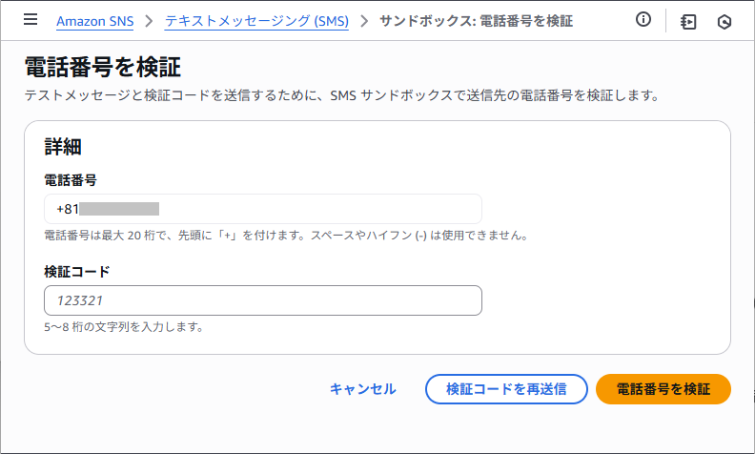Click the 5〜8 桁の文字列 hint text
The height and width of the screenshot is (454, 755).
[x=123, y=327]
